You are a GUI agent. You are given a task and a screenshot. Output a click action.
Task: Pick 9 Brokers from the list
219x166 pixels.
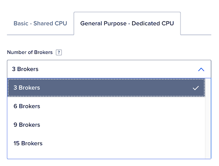pos(106,125)
